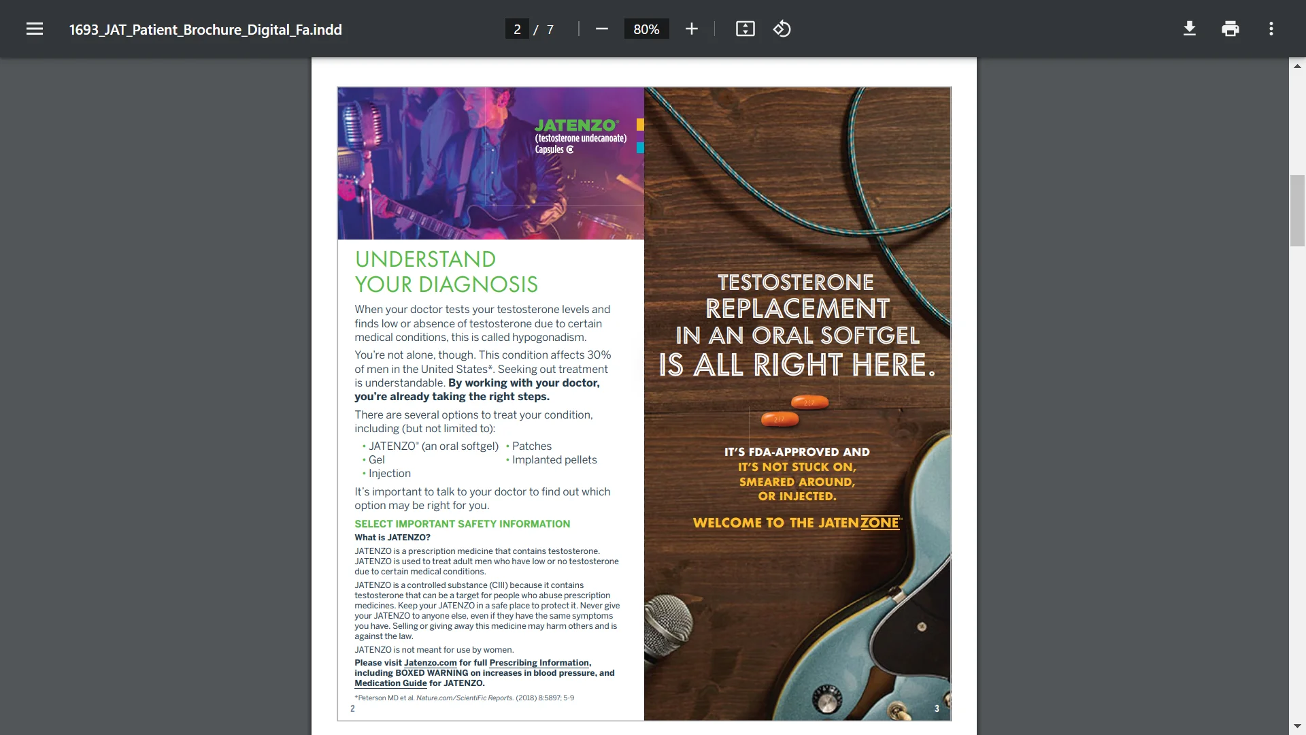Click 'JATENZO is not meant for use by women'
Screen dimensions: 1306x735
tap(434, 650)
